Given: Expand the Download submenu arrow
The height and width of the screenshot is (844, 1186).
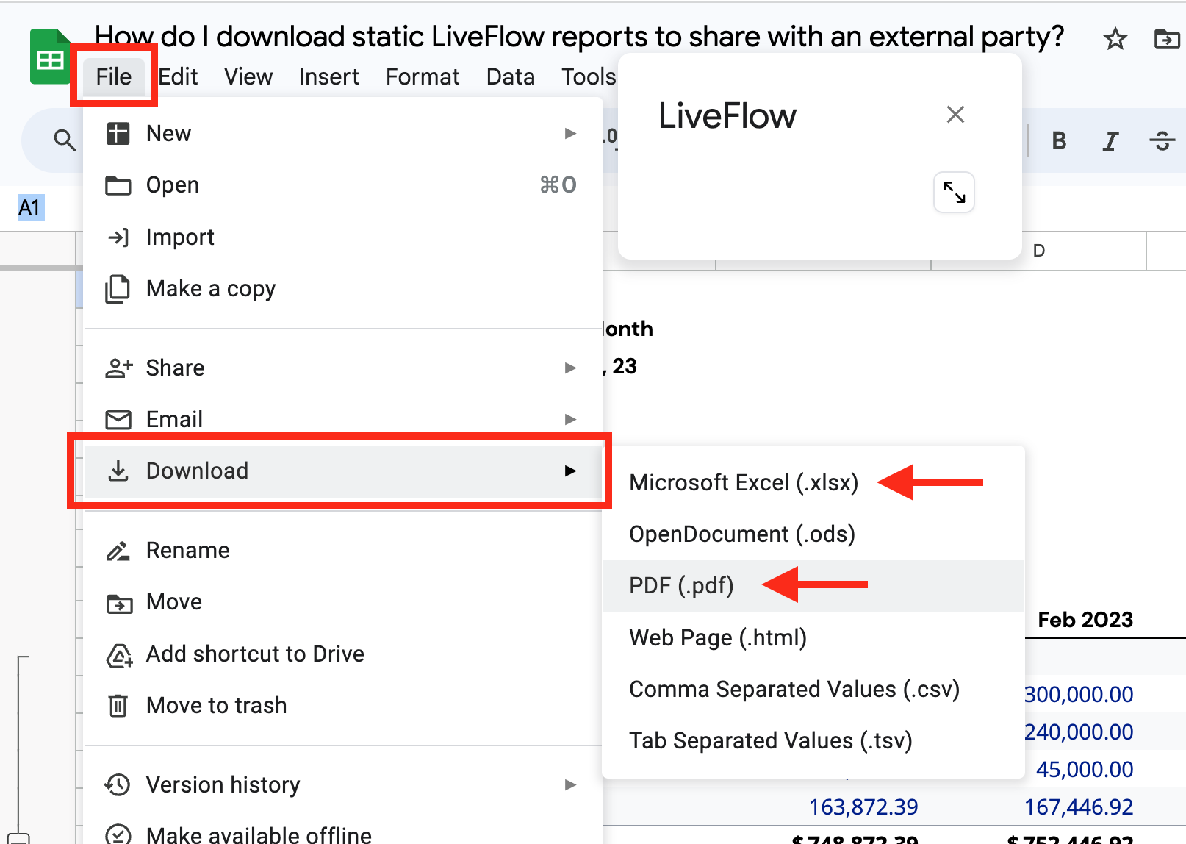Looking at the screenshot, I should point(570,471).
